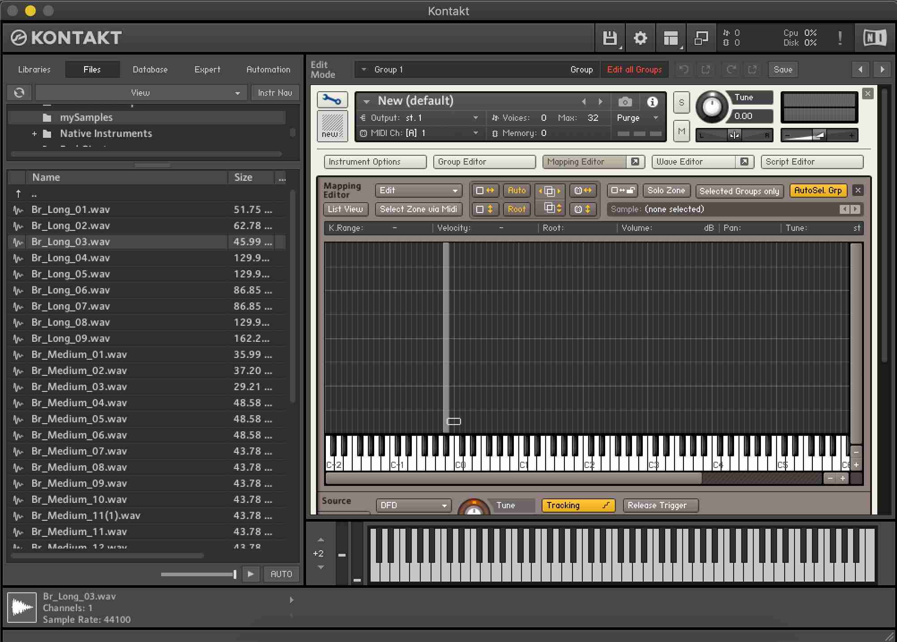Click the List View button
Viewport: 897px width, 642px height.
coord(345,209)
